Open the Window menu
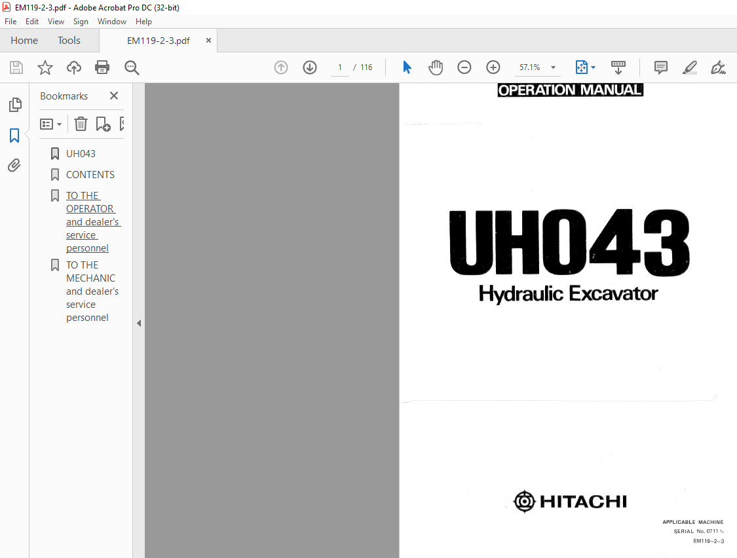 [112, 22]
